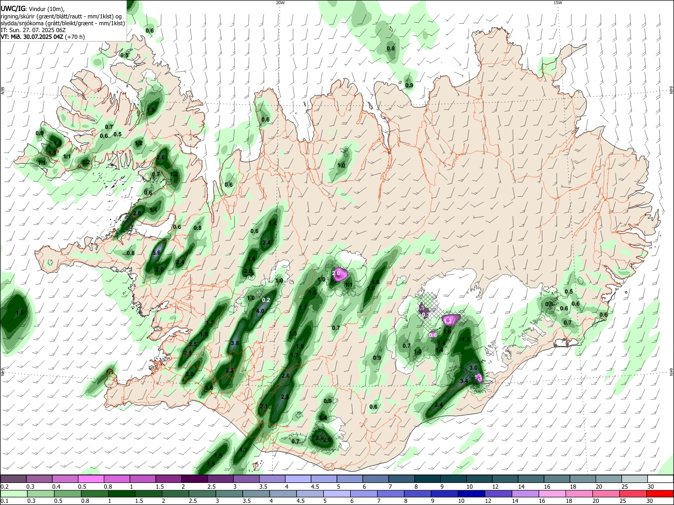Click the snow legend swatch labeled 3.5
The image size is (674, 505).
pyautogui.click(x=272, y=479)
